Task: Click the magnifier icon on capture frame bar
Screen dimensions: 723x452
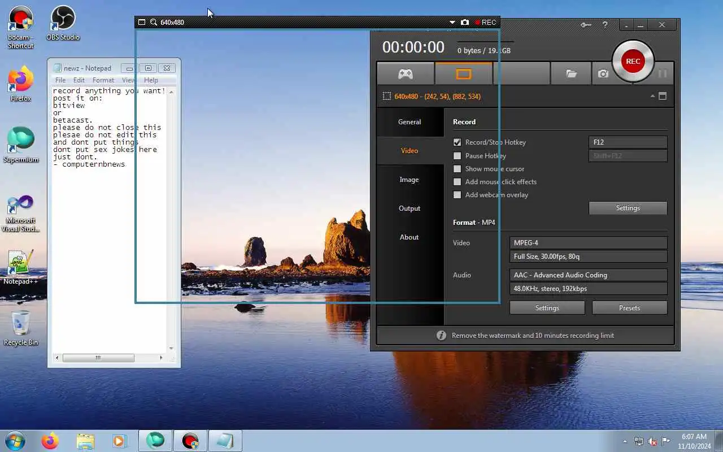Action: coord(154,23)
